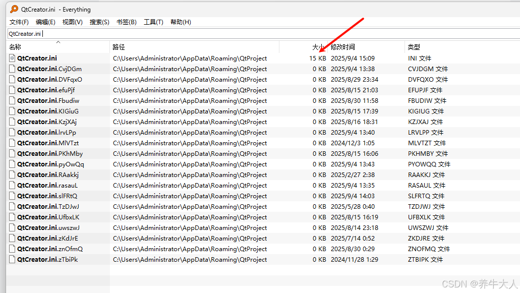
Task: Click the file icon of QtCreator.ini.rasauL
Action: (12, 186)
